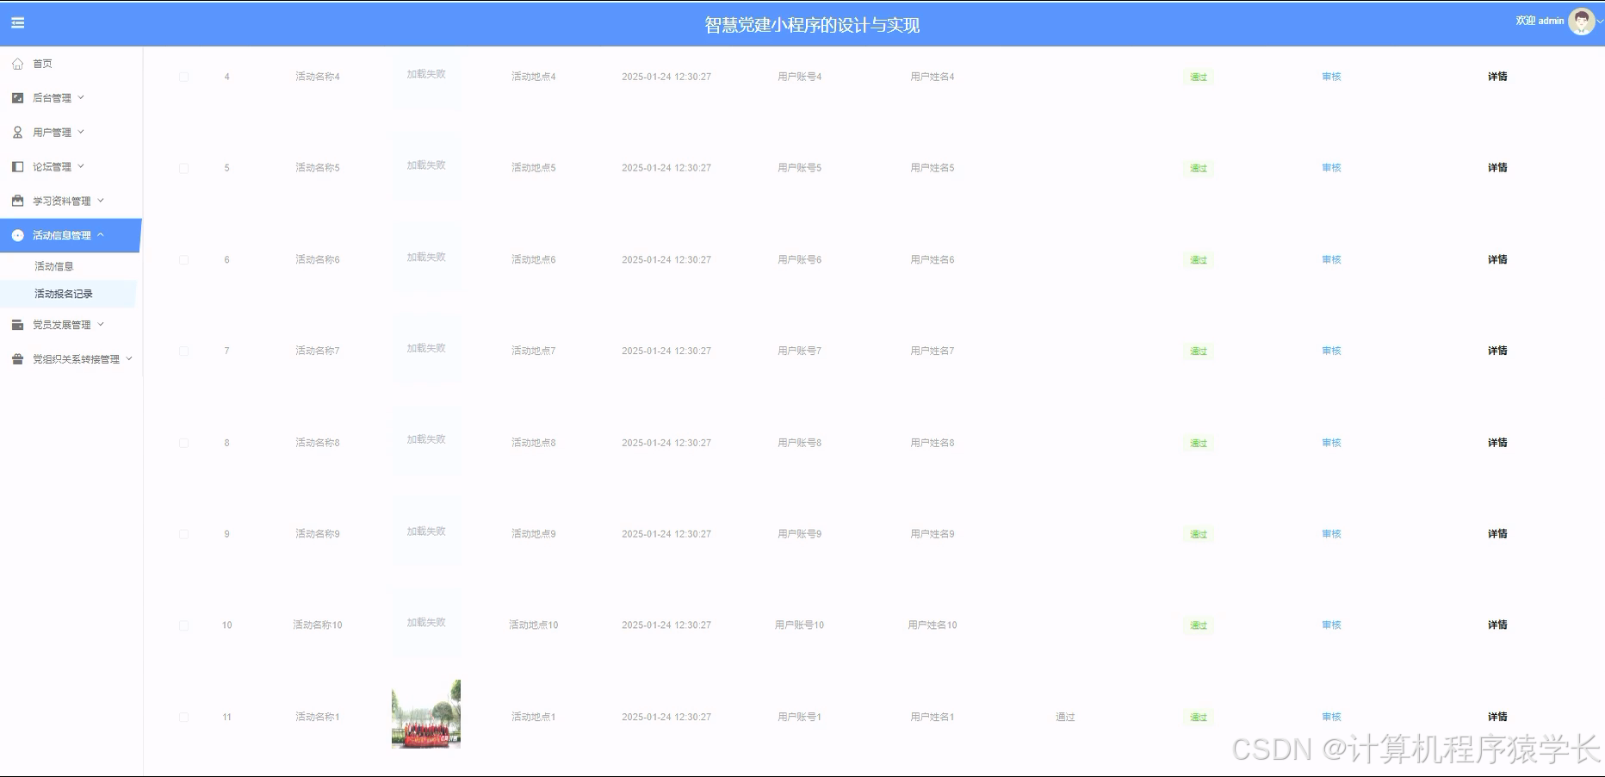
Task: Click the failed image placeholder in row 4
Action: point(426,75)
